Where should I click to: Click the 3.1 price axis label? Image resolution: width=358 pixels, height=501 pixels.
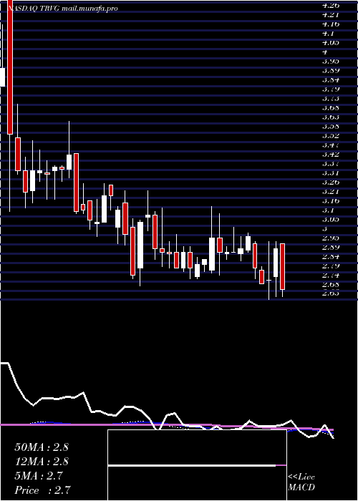click(329, 210)
